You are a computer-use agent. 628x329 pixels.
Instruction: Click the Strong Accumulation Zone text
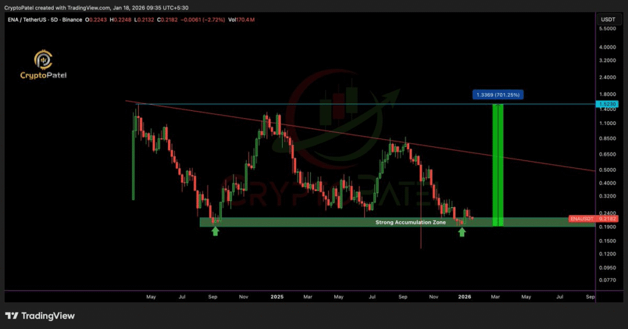410,222
